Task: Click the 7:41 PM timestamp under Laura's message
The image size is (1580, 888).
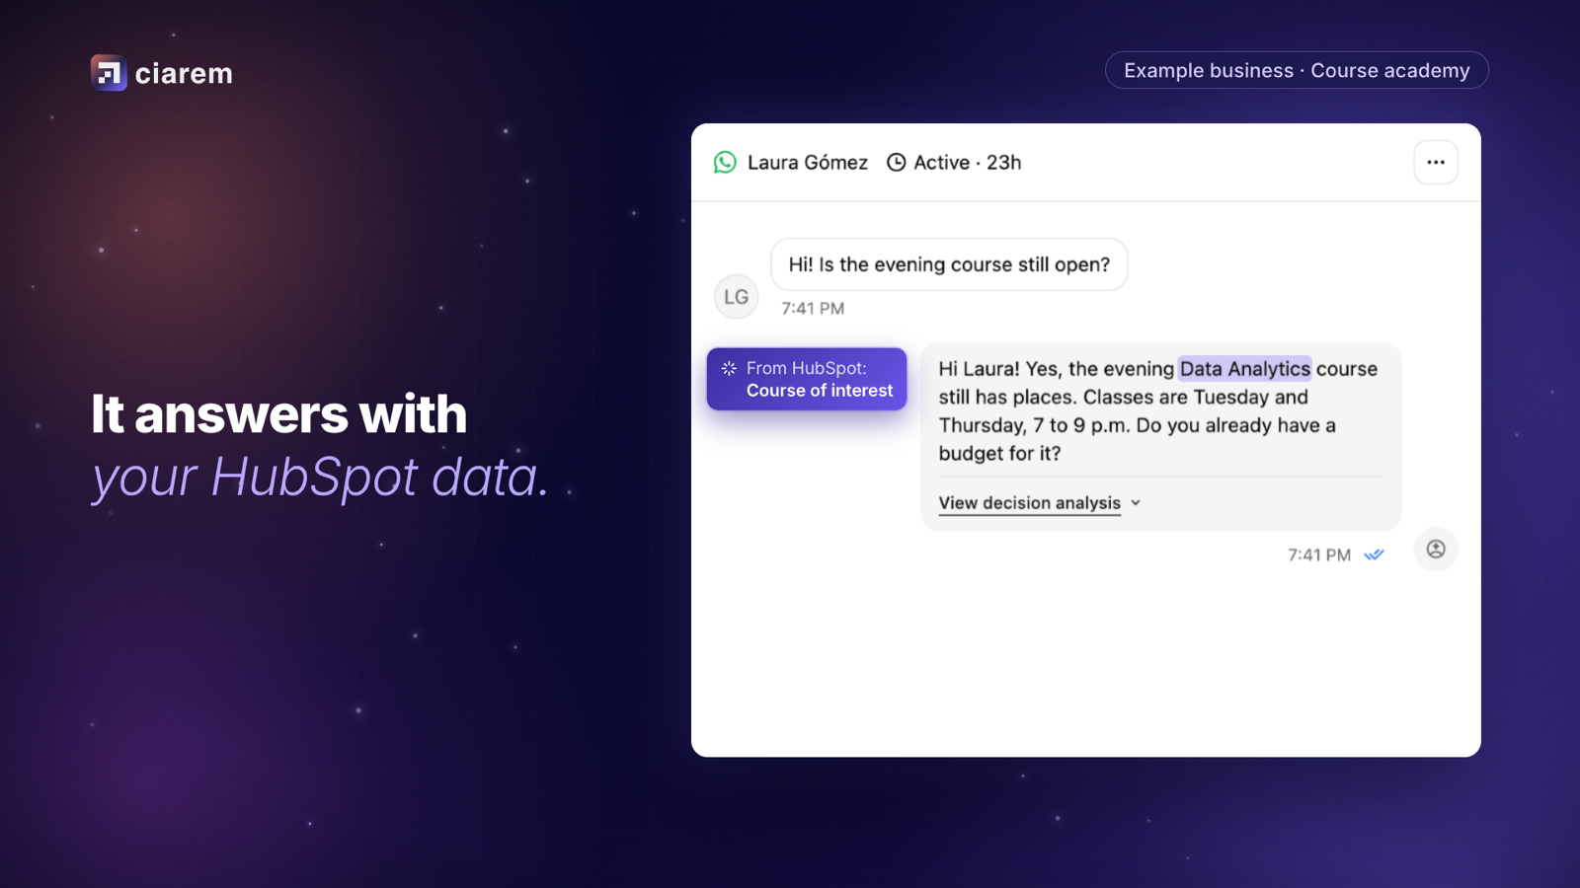Action: [x=813, y=308]
